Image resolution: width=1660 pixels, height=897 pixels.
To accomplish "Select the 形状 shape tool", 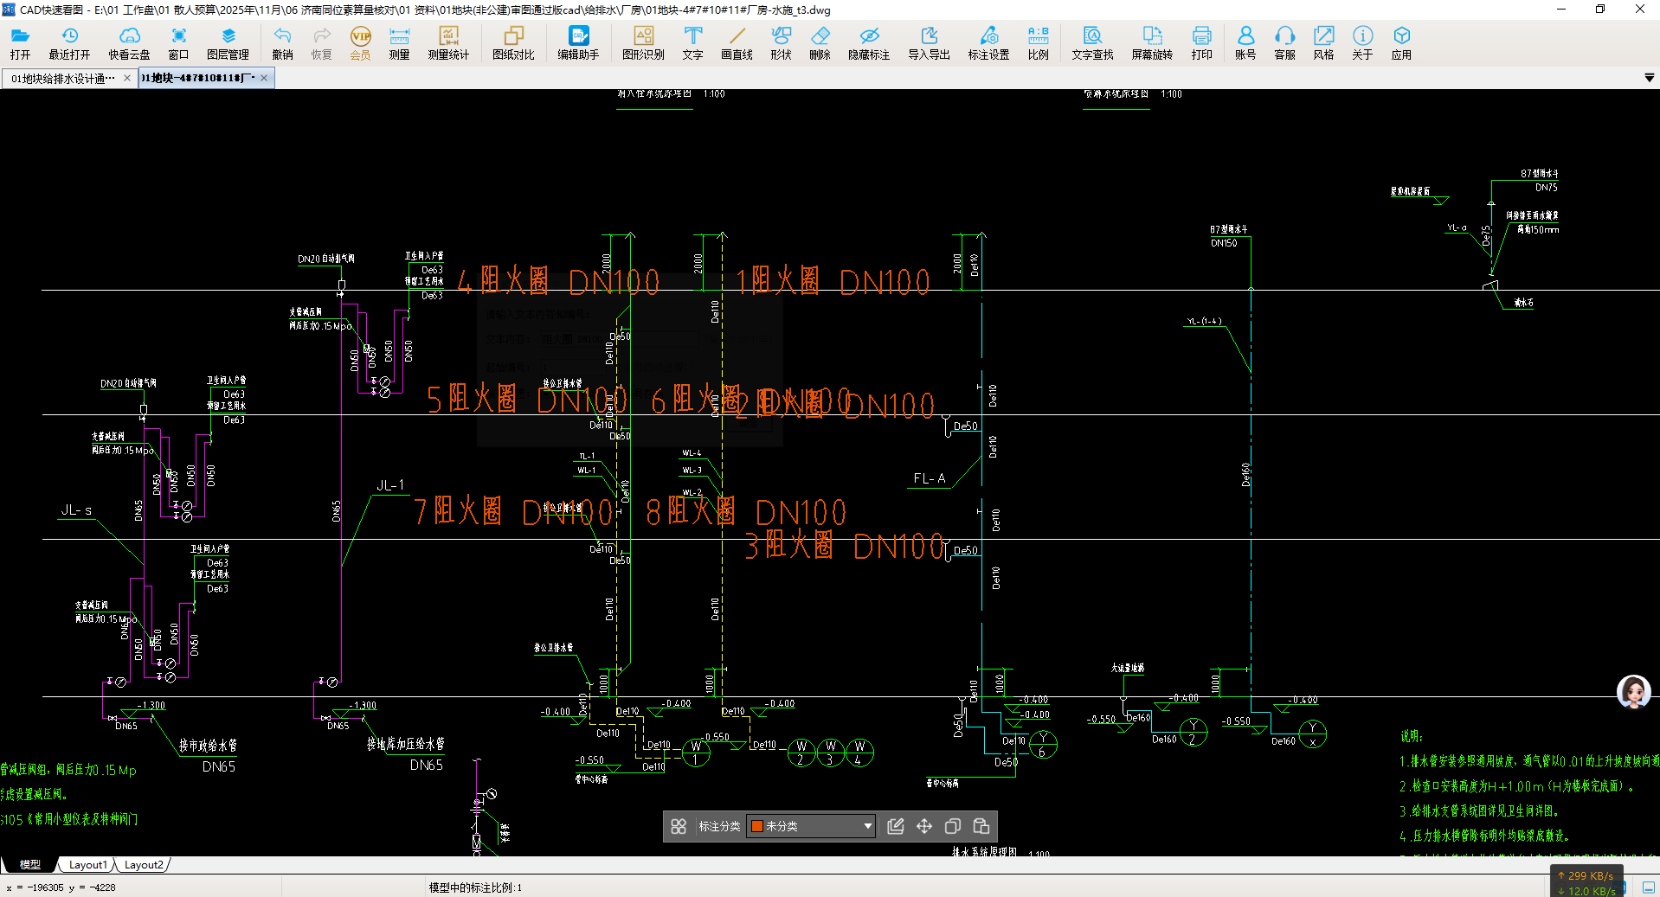I will (x=781, y=42).
